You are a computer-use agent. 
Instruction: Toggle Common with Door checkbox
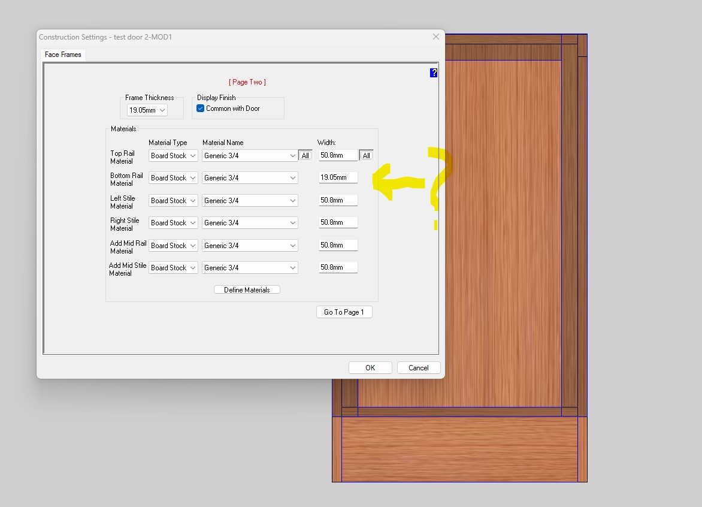point(201,108)
